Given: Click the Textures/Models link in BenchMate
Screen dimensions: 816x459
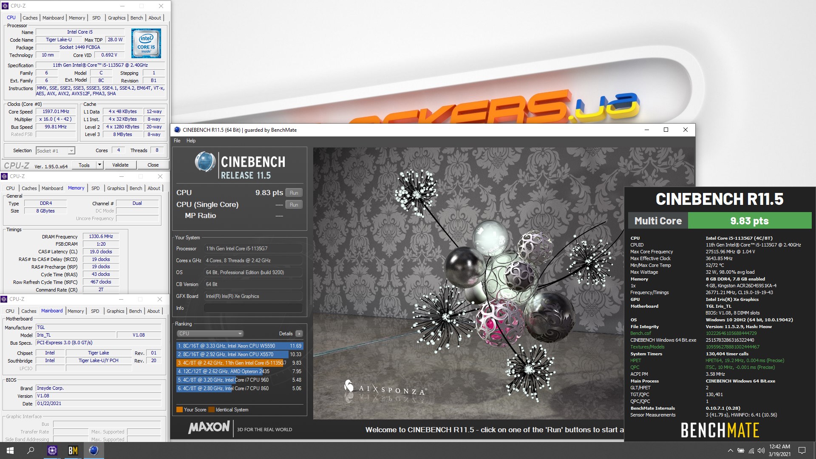Looking at the screenshot, I should [647, 347].
